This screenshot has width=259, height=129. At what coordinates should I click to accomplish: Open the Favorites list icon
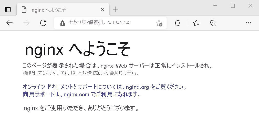coord(196,23)
